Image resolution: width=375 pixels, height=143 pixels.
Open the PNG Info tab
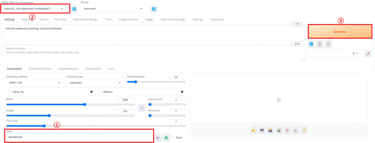click(60, 20)
